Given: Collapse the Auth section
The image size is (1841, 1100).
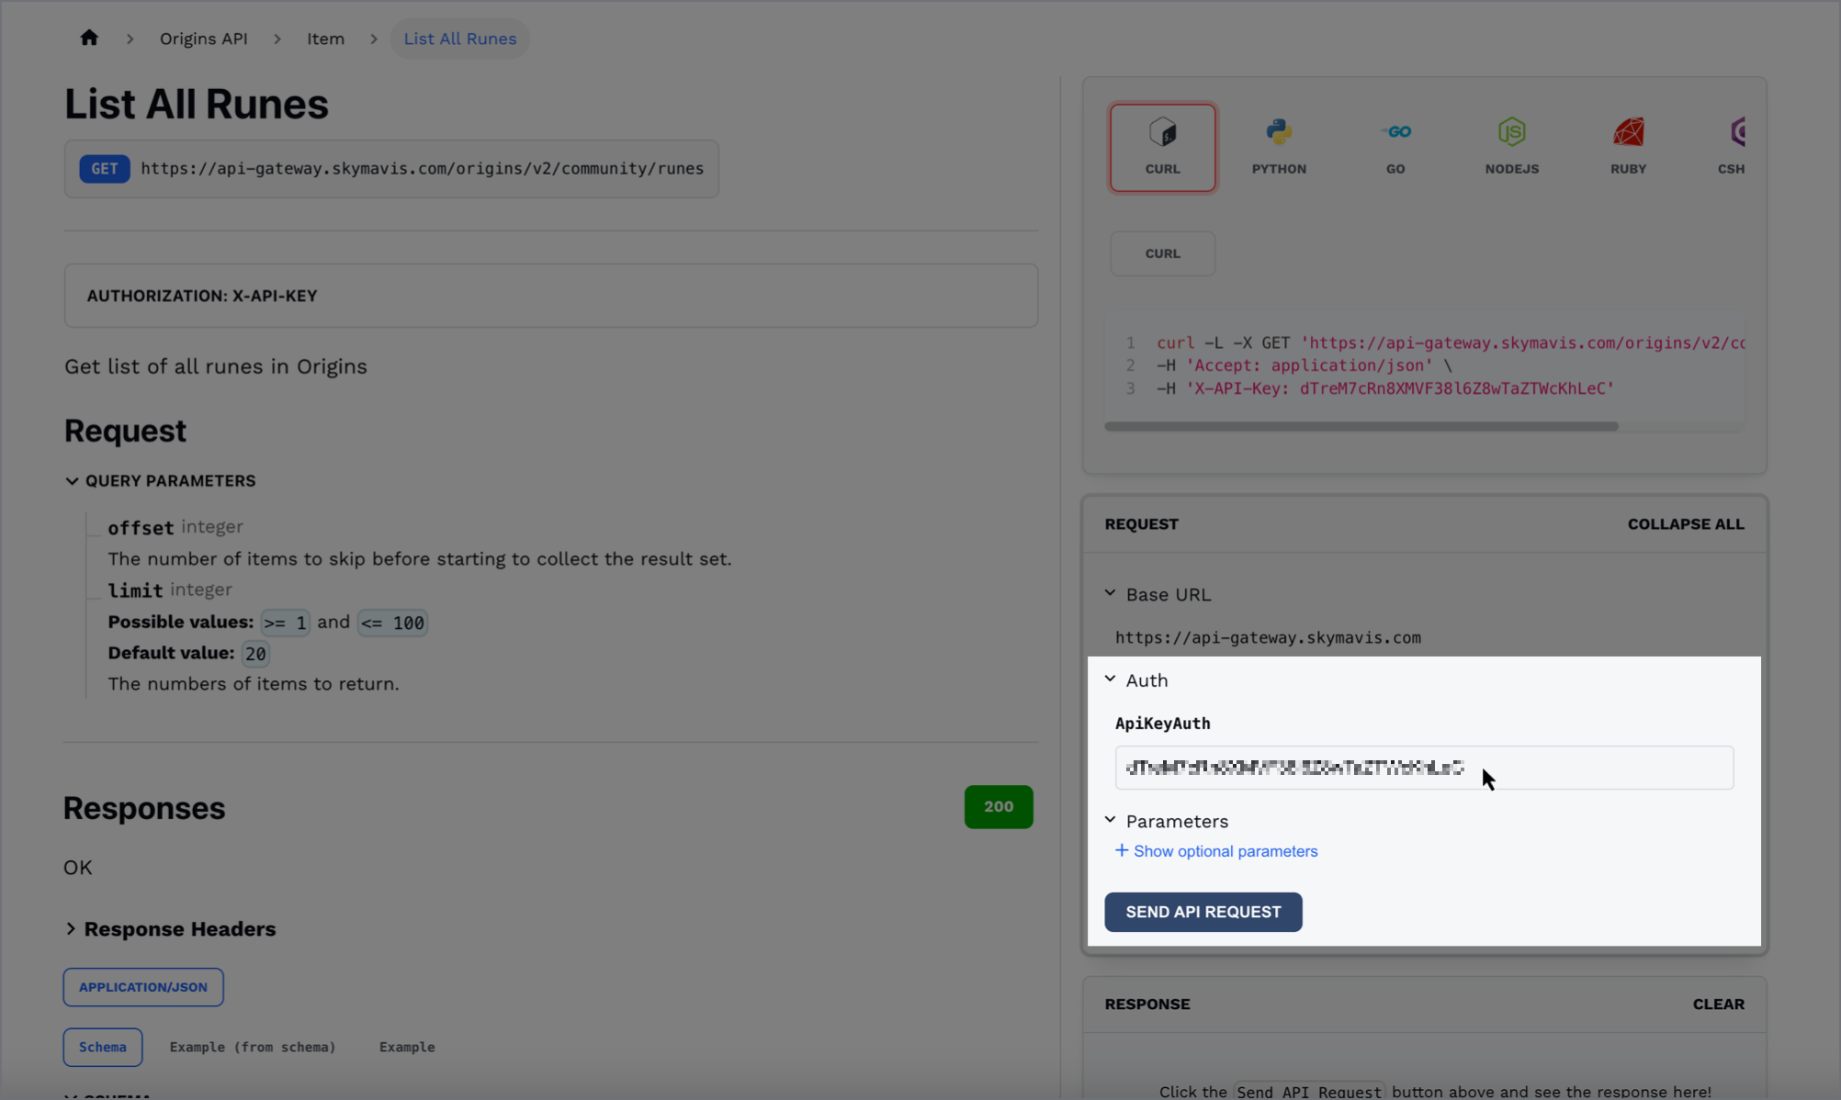Looking at the screenshot, I should (x=1137, y=680).
